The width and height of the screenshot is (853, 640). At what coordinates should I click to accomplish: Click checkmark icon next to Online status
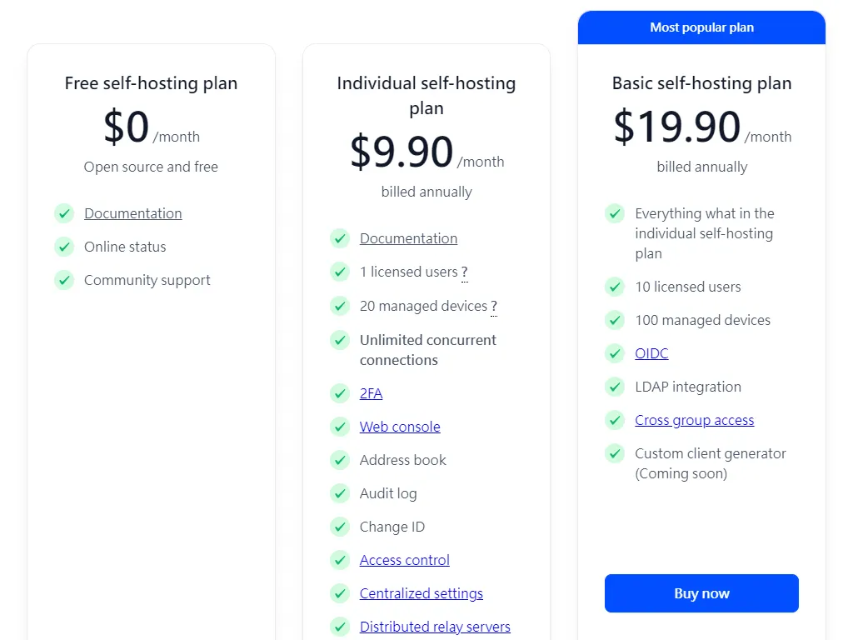click(x=64, y=247)
